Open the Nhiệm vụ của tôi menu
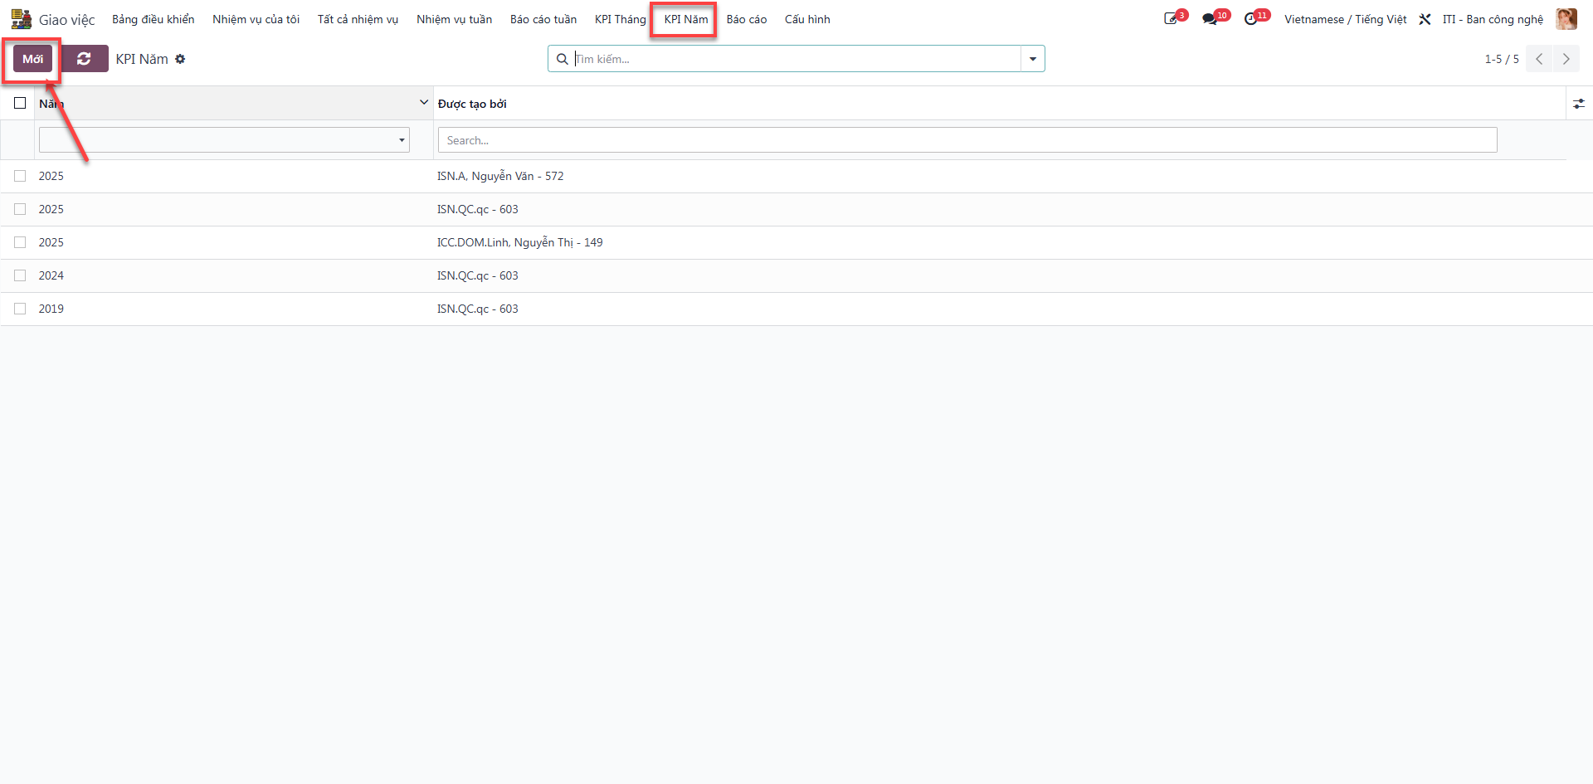 coord(256,19)
